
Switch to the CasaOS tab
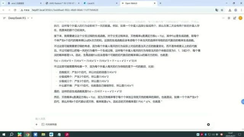pos(101,3)
